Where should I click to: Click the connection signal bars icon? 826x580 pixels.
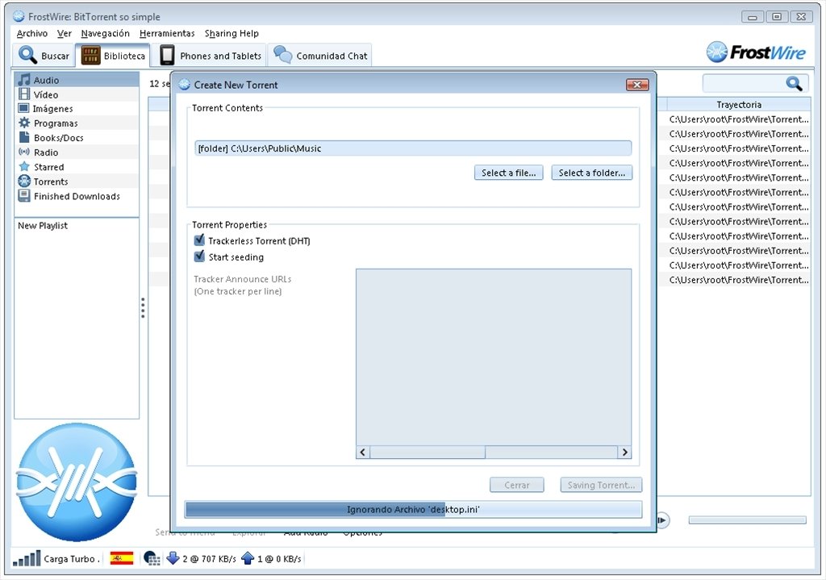pos(27,558)
